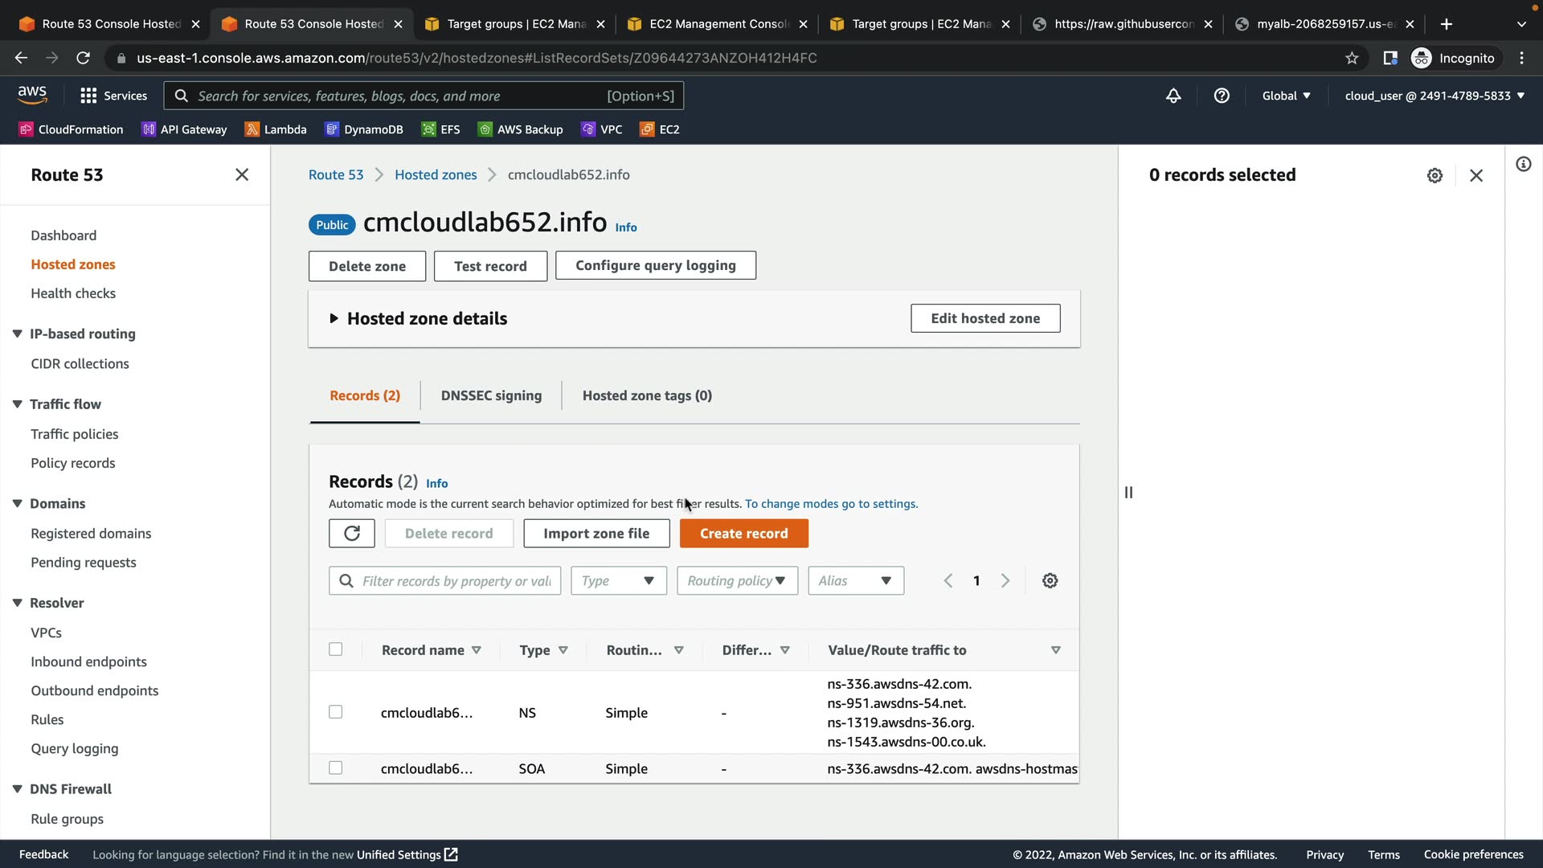Image resolution: width=1543 pixels, height=868 pixels.
Task: Open the Routing policy filter dropdown
Action: (737, 581)
